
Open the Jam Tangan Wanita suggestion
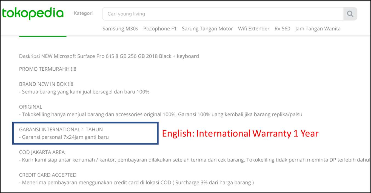coord(318,28)
